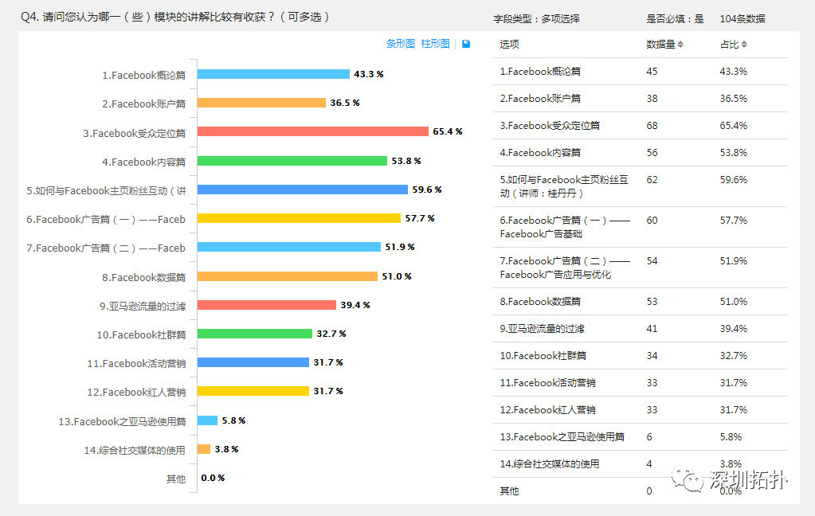This screenshot has height=516, width=815.
Task: Sort table by 数据量 column arrows
Action: point(680,45)
